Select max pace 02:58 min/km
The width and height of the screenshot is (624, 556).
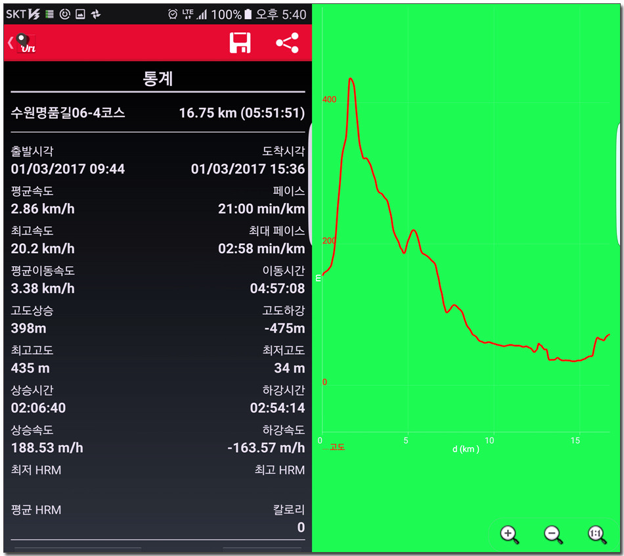point(261,248)
